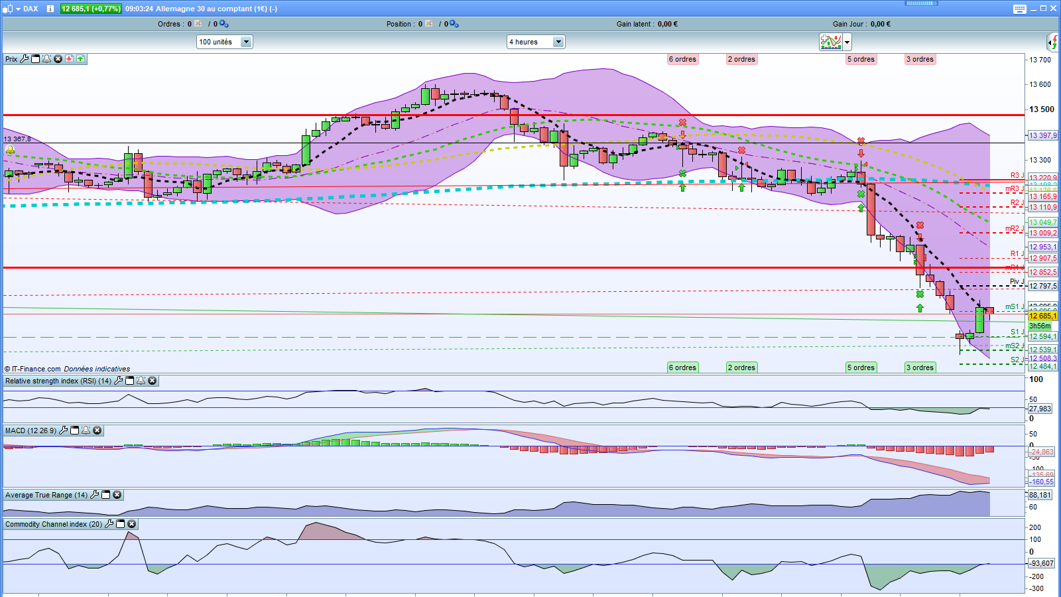The height and width of the screenshot is (597, 1061).
Task: Open Commodity Channel index settings wrench
Action: [x=109, y=524]
